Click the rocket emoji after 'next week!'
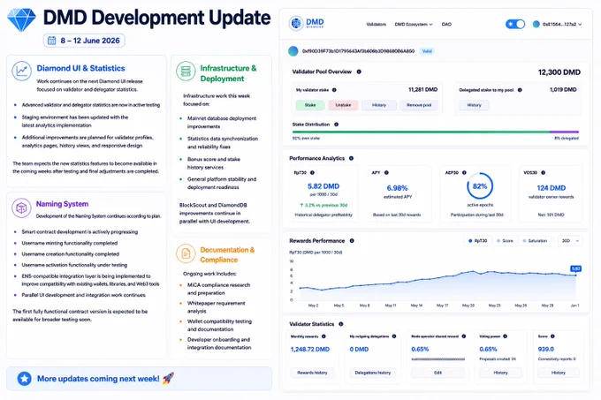 pyautogui.click(x=168, y=378)
